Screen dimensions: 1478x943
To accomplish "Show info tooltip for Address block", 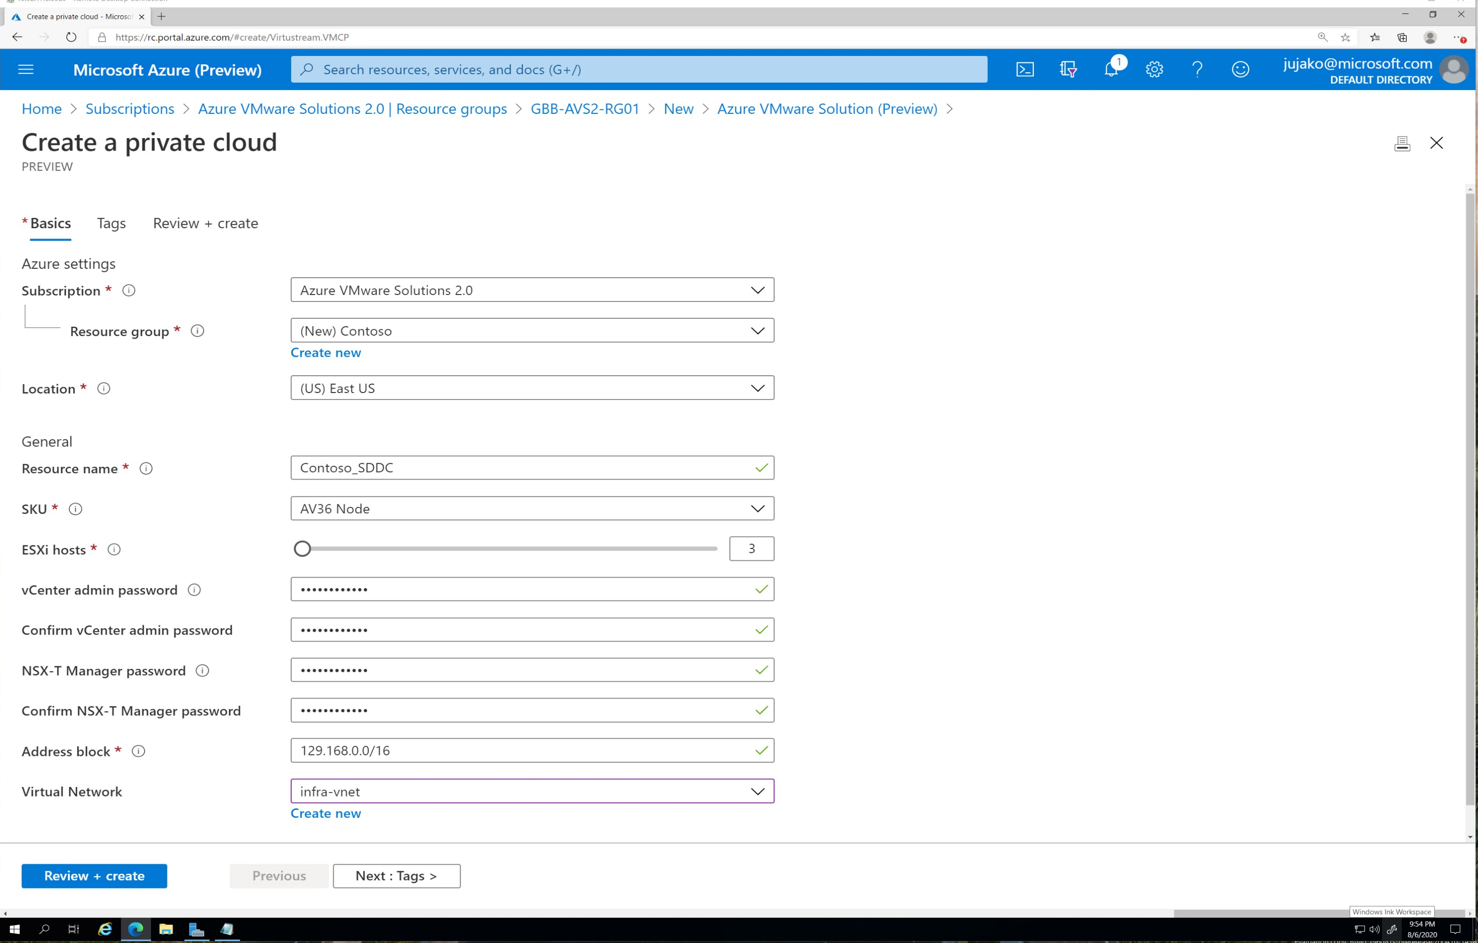I will pos(139,751).
